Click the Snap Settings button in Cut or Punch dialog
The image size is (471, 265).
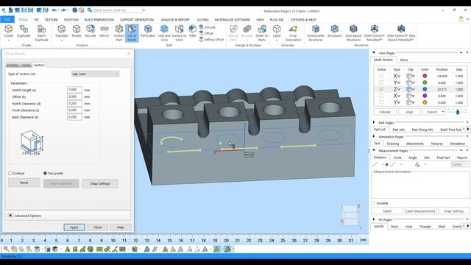(x=100, y=183)
